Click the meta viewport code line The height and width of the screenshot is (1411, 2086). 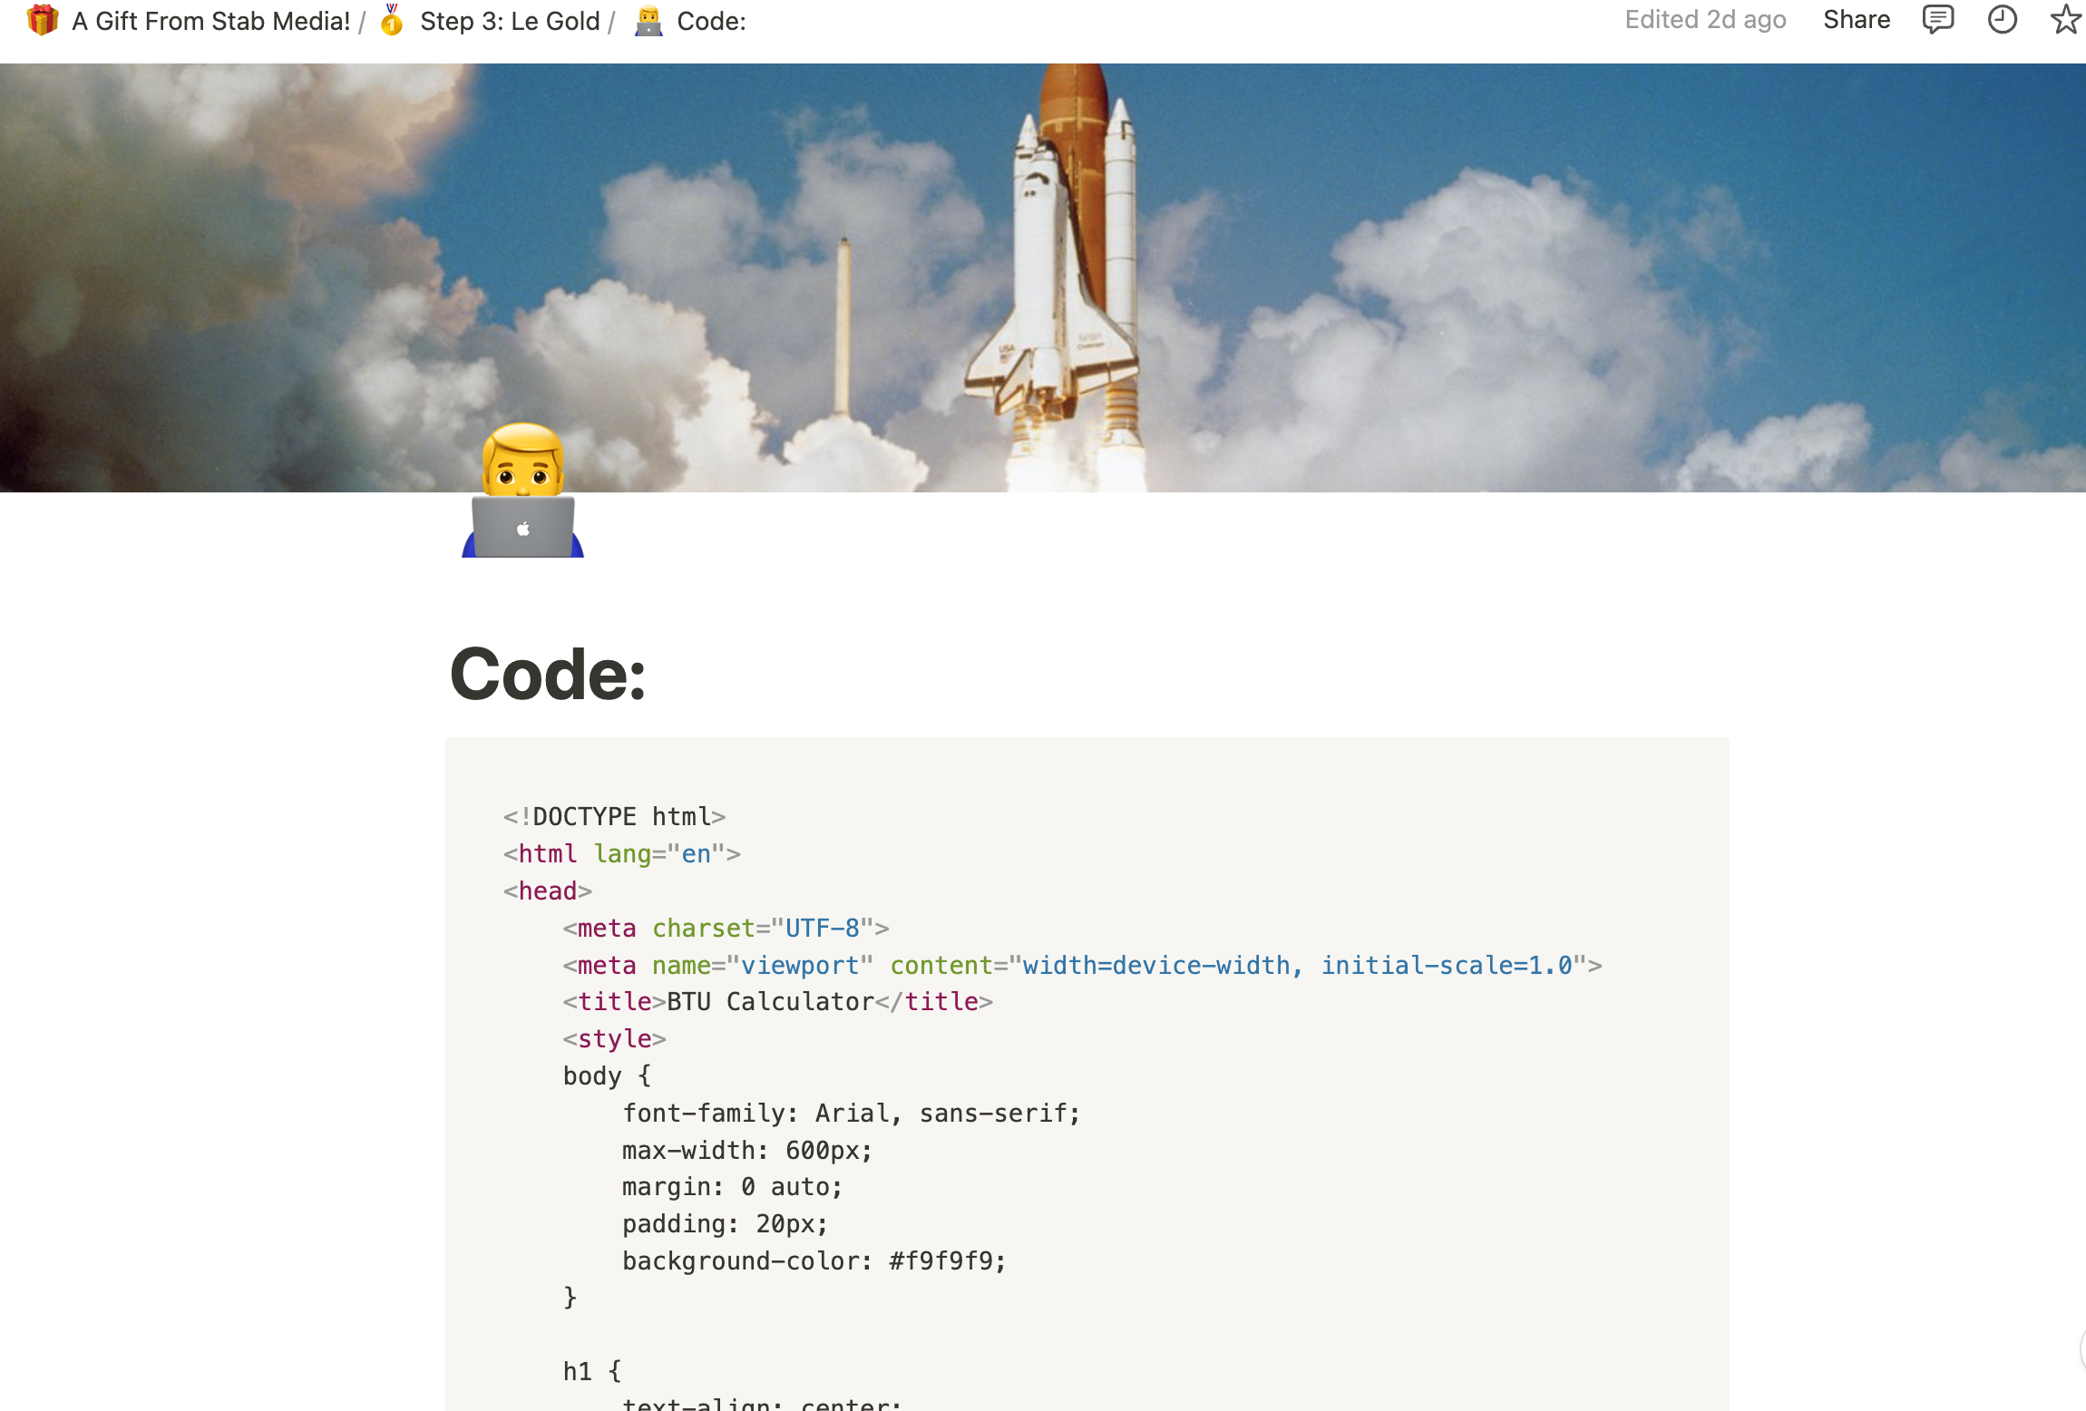coord(1081,965)
